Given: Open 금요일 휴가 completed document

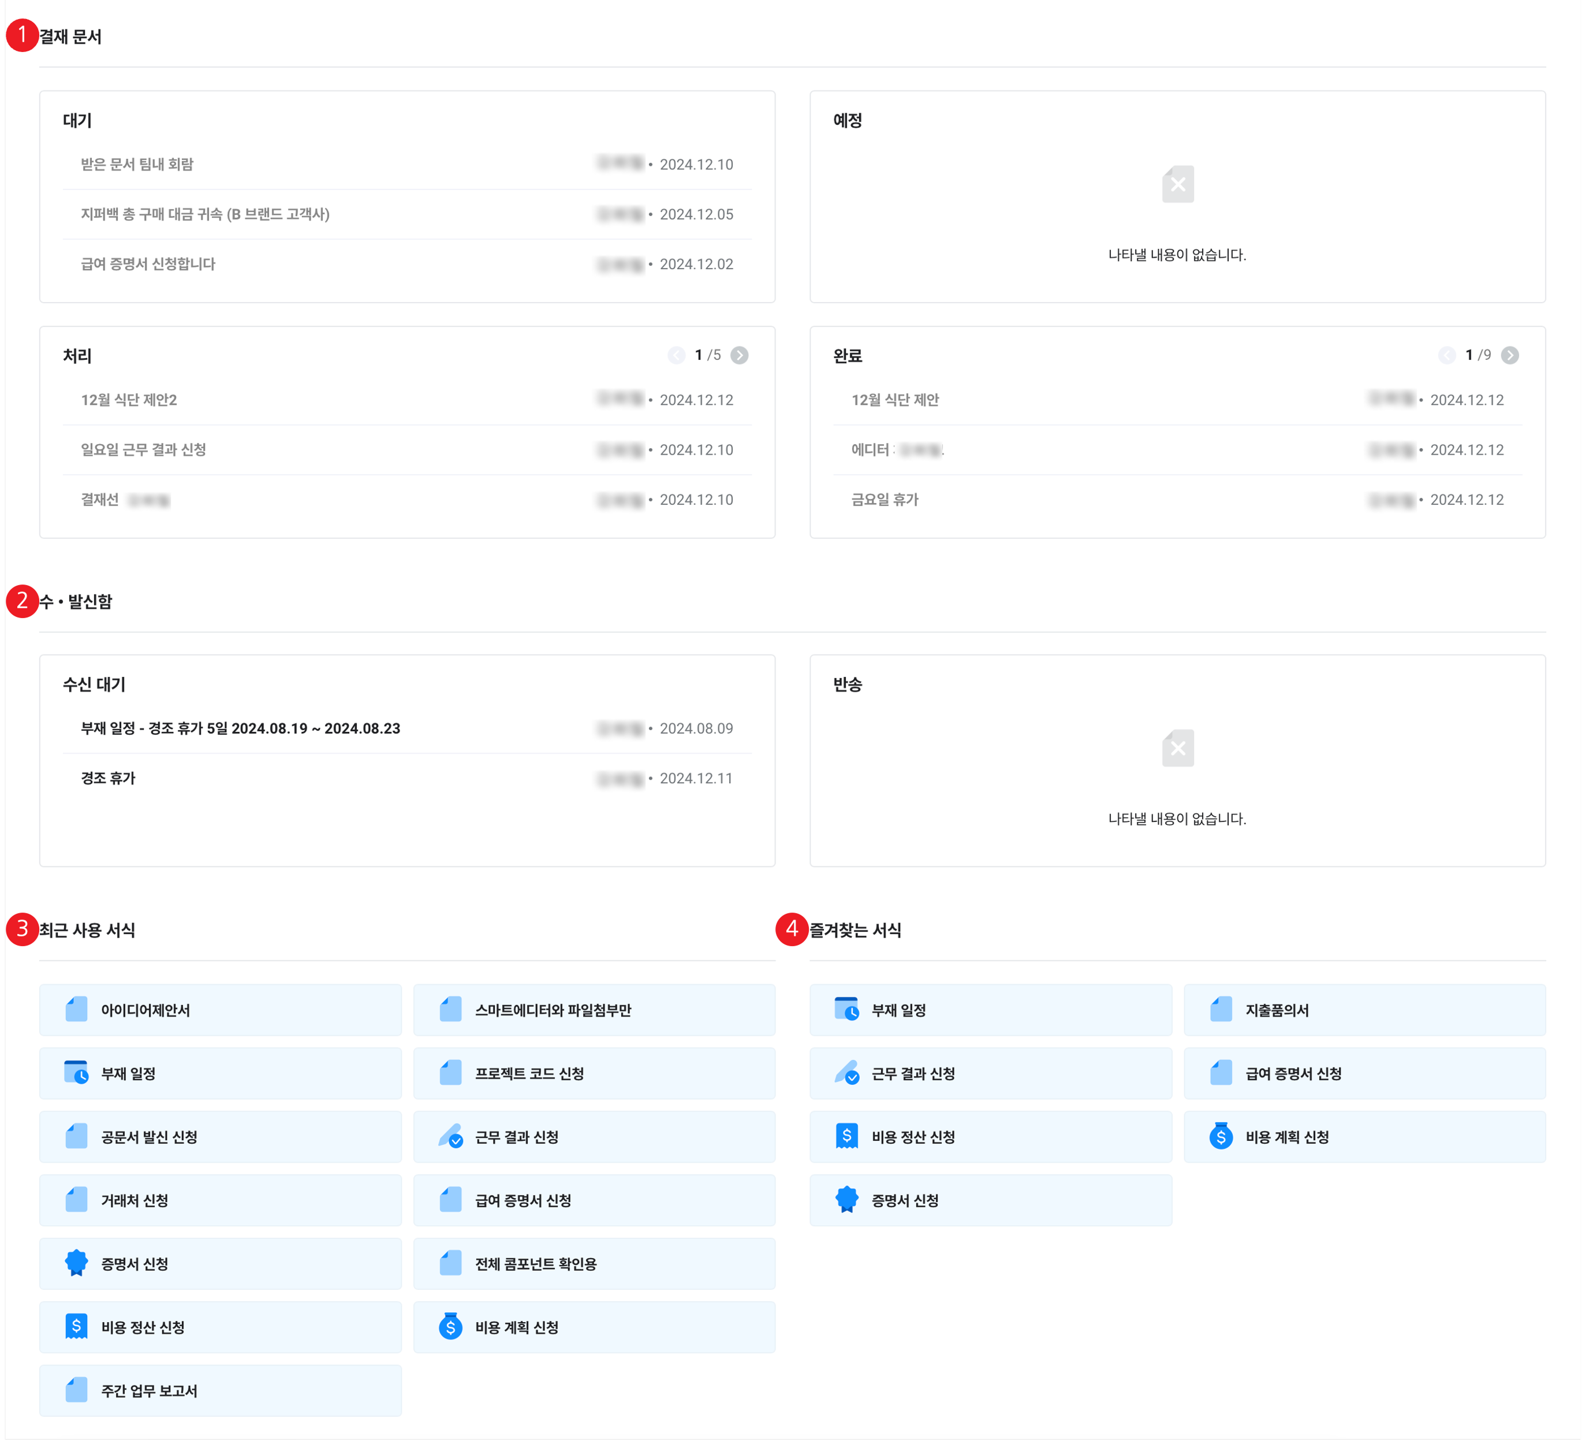Looking at the screenshot, I should [885, 500].
